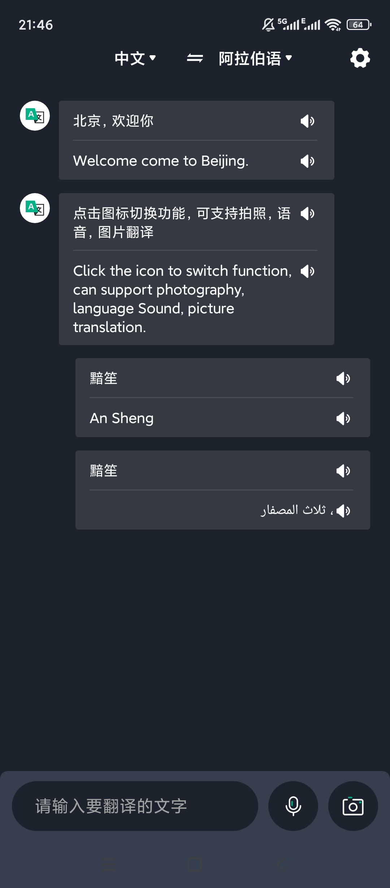The width and height of the screenshot is (390, 888).
Task: Open the camera photo translation
Action: point(353,806)
